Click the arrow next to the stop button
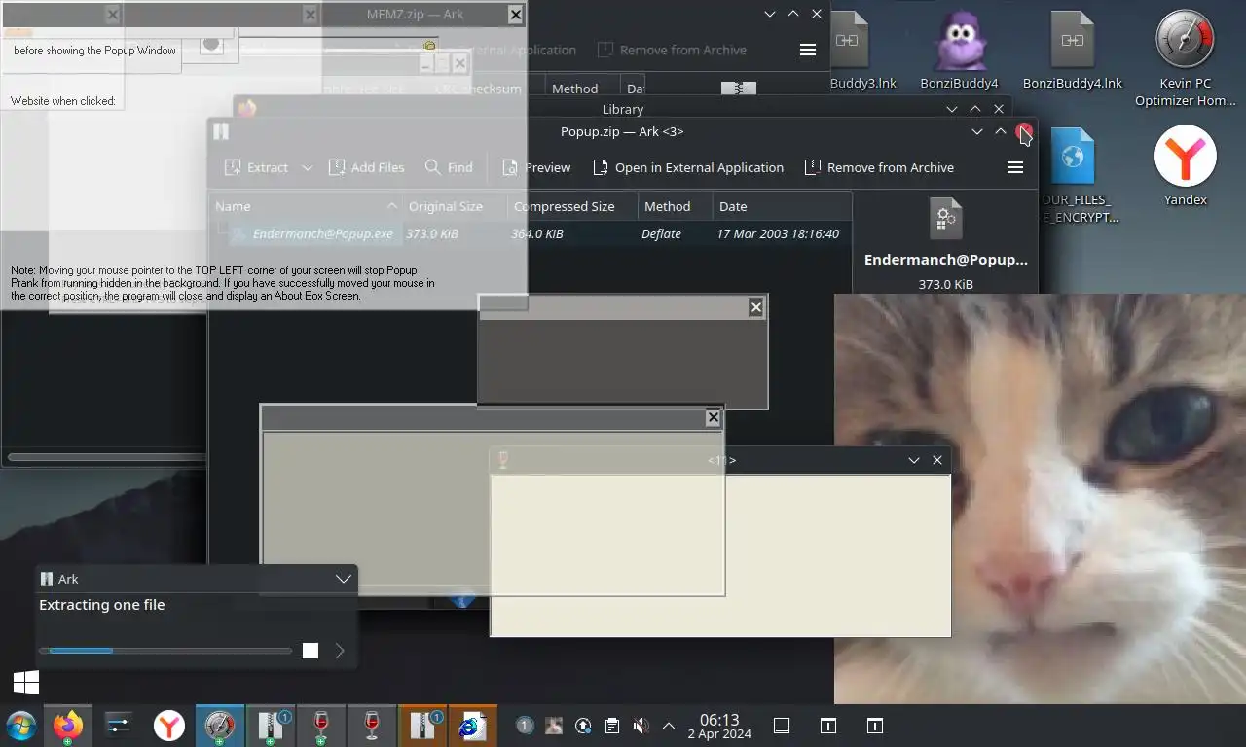 [340, 651]
